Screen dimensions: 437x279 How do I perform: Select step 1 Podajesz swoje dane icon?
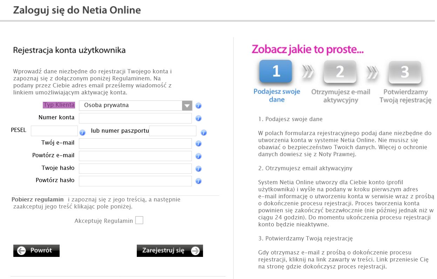pyautogui.click(x=276, y=72)
